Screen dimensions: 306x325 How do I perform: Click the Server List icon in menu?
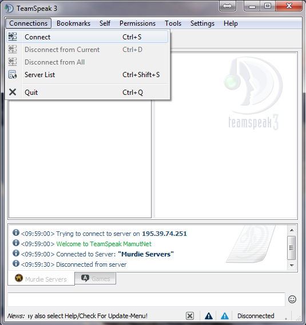pos(13,75)
